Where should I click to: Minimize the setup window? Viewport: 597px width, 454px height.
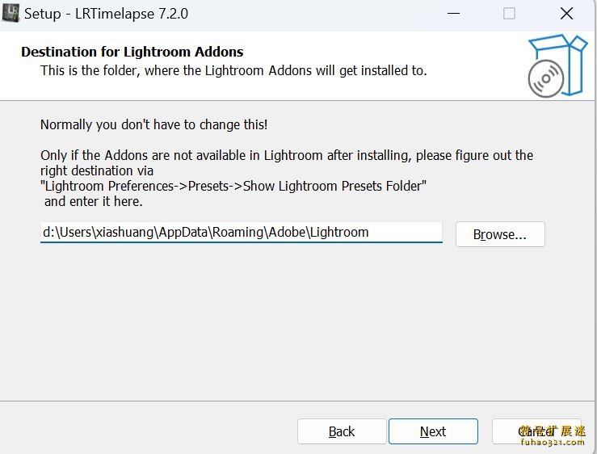pos(453,14)
